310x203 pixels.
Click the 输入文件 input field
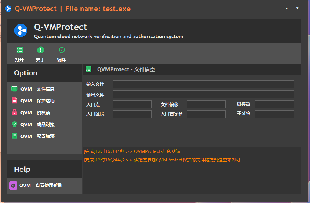tap(203, 84)
